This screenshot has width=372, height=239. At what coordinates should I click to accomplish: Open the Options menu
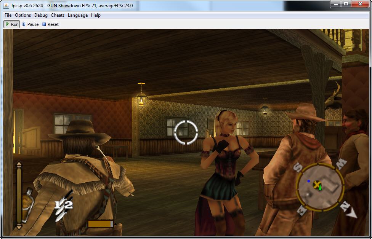pyautogui.click(x=23, y=15)
